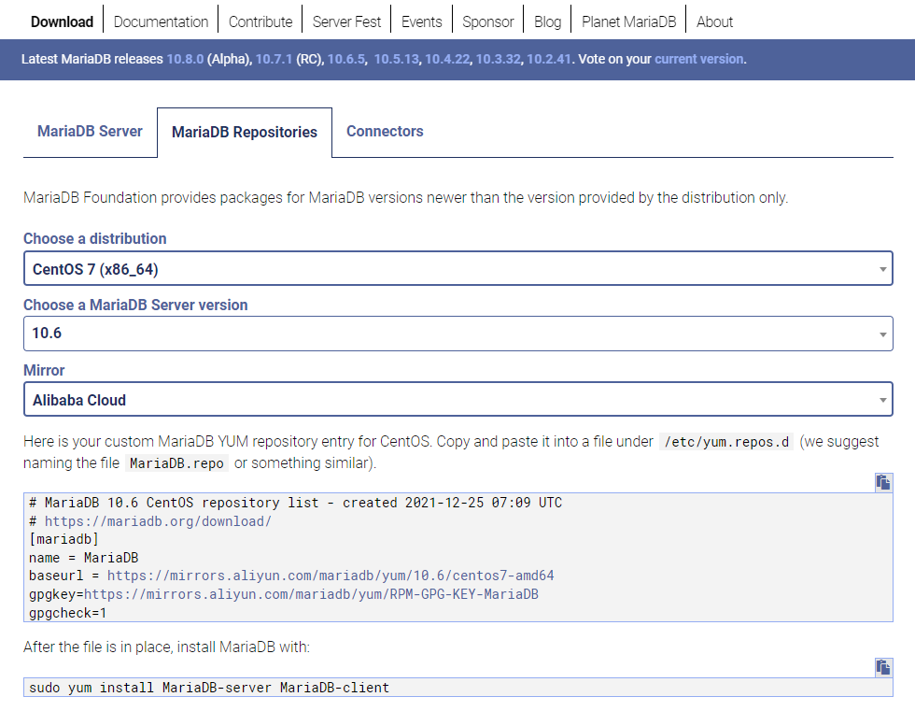Open the Choose a distribution dropdown
Image resolution: width=915 pixels, height=711 pixels.
click(458, 268)
